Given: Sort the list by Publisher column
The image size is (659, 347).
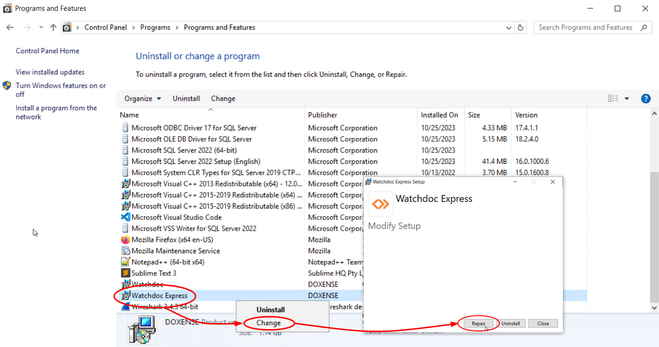Looking at the screenshot, I should [x=323, y=115].
